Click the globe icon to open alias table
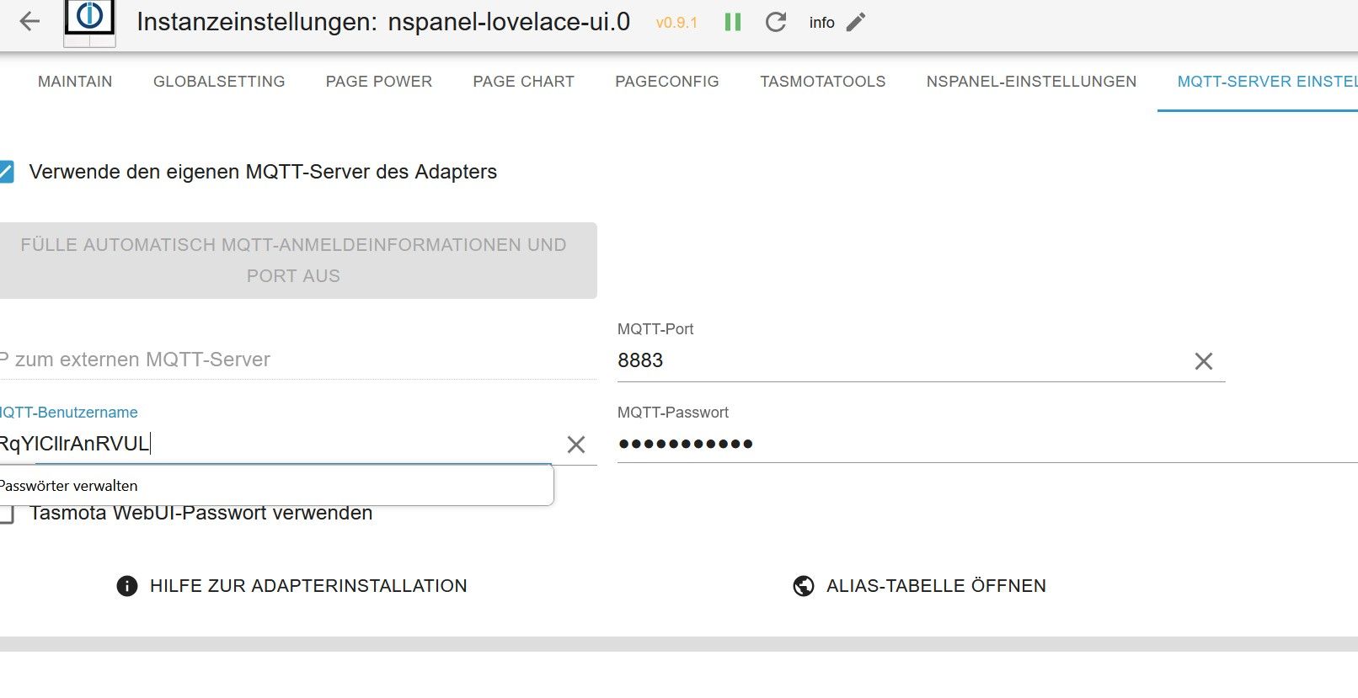The width and height of the screenshot is (1358, 698). pyautogui.click(x=804, y=586)
